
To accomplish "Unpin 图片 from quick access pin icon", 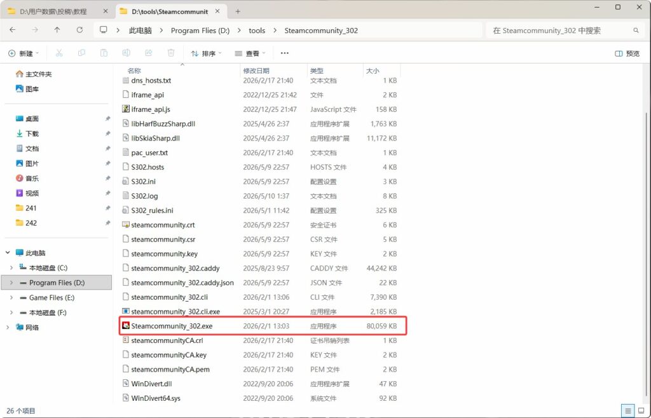I will (x=107, y=163).
